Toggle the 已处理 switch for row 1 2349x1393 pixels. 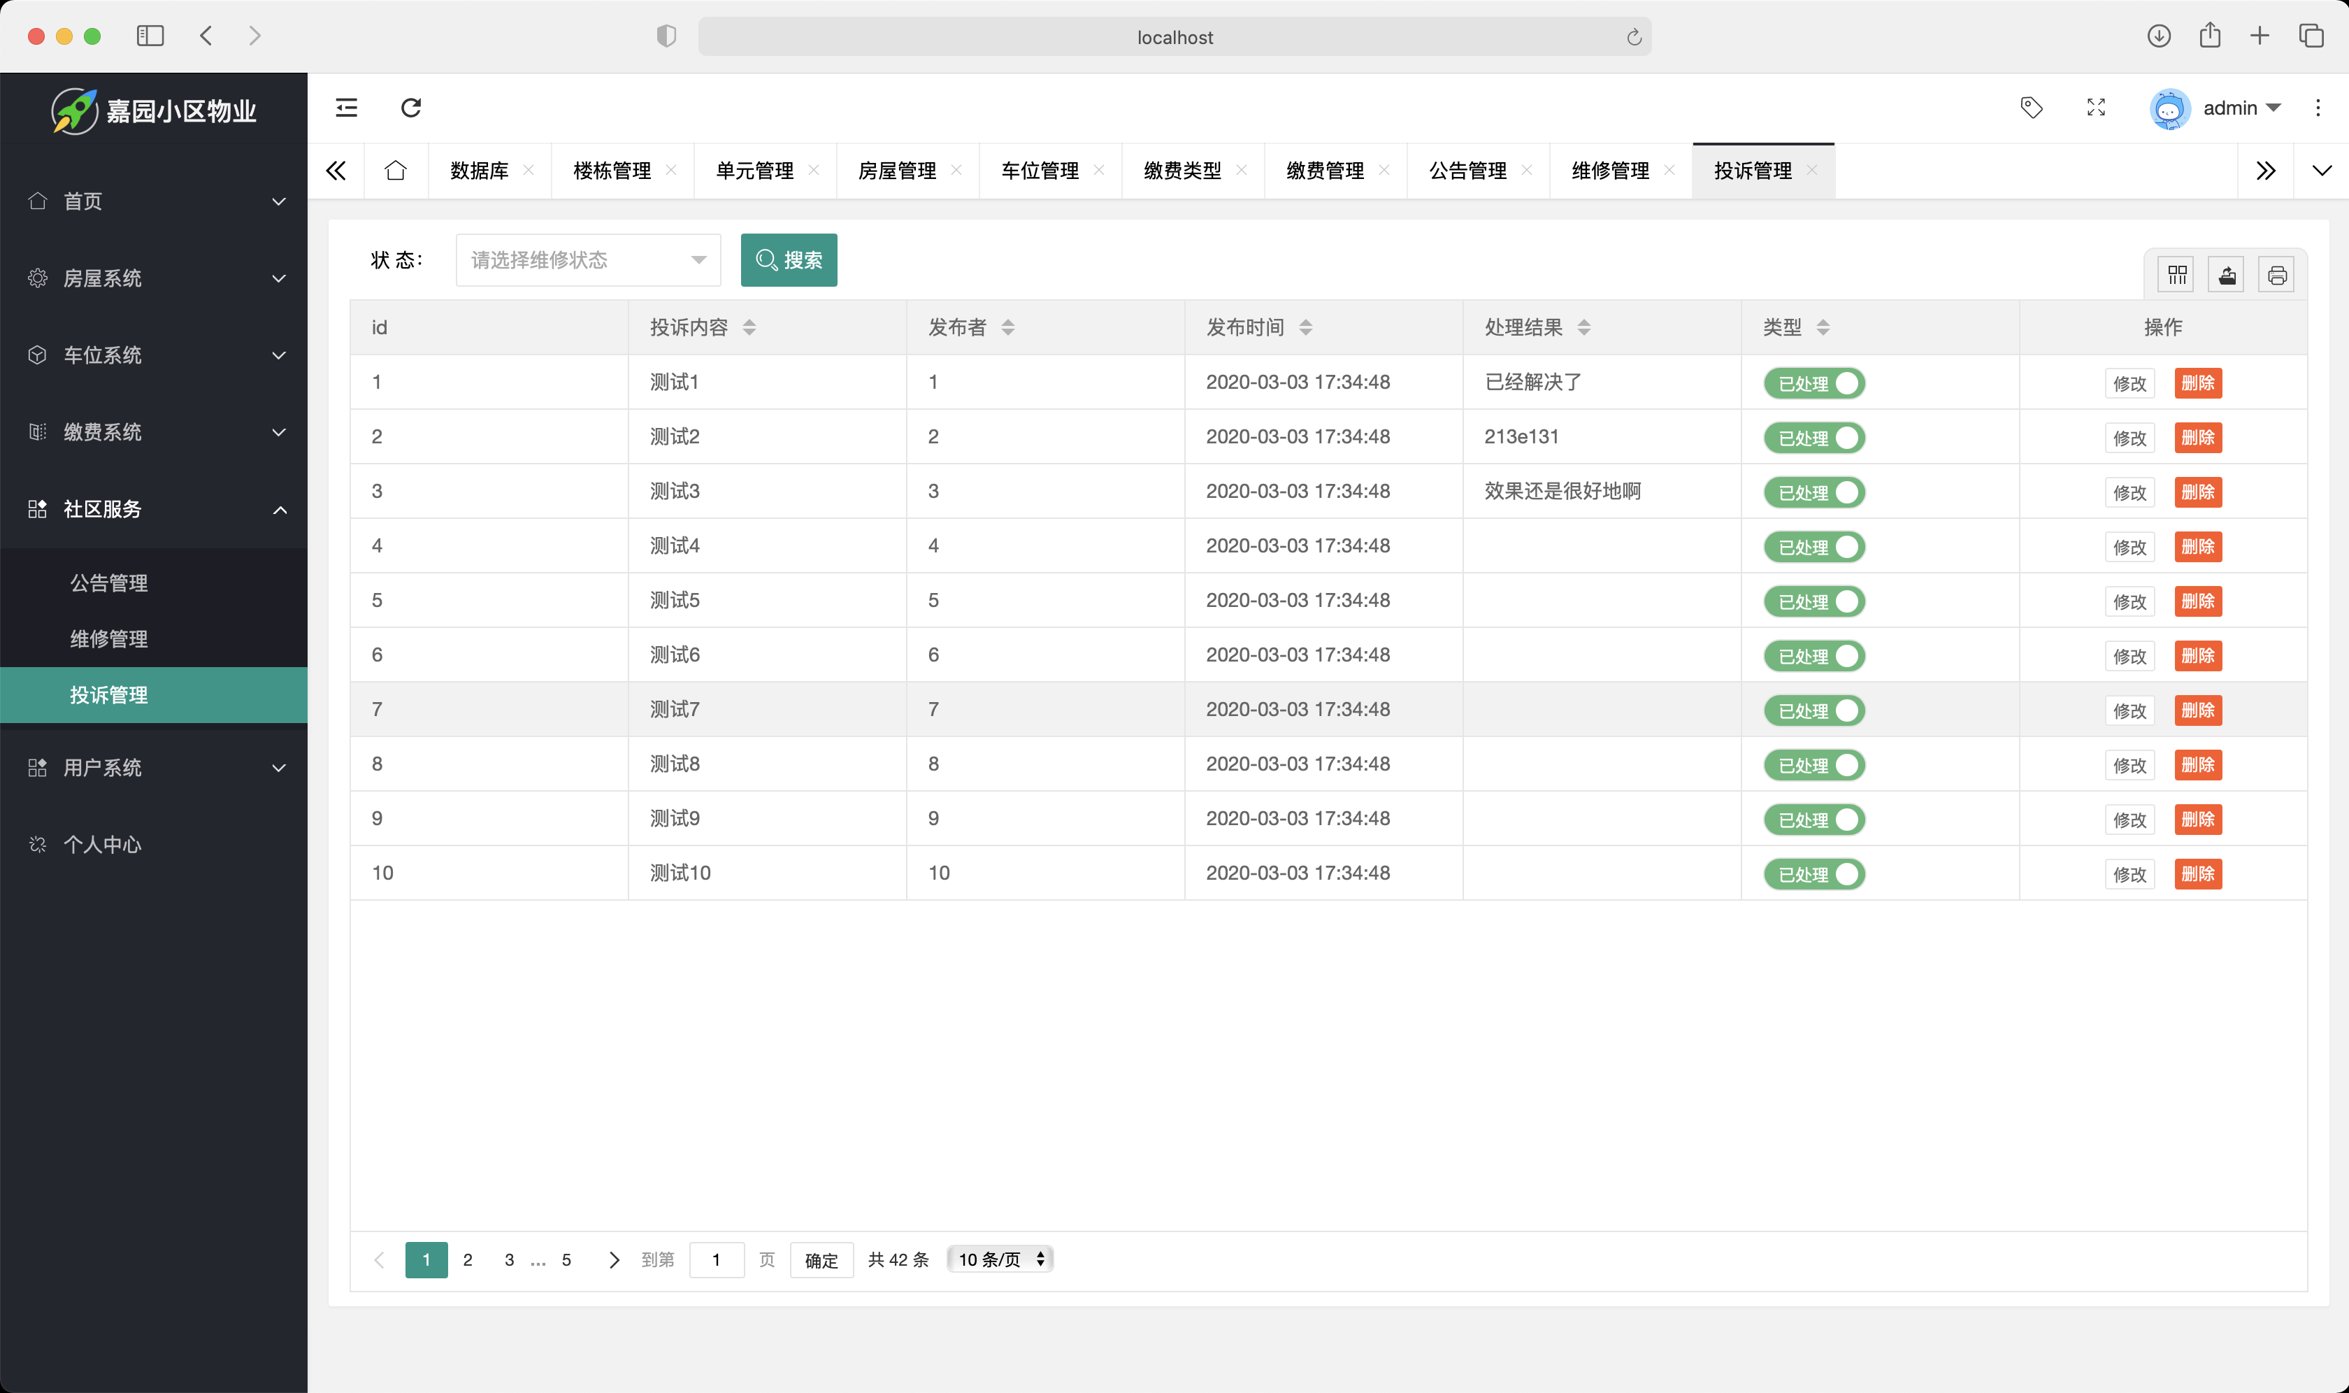coord(1814,383)
